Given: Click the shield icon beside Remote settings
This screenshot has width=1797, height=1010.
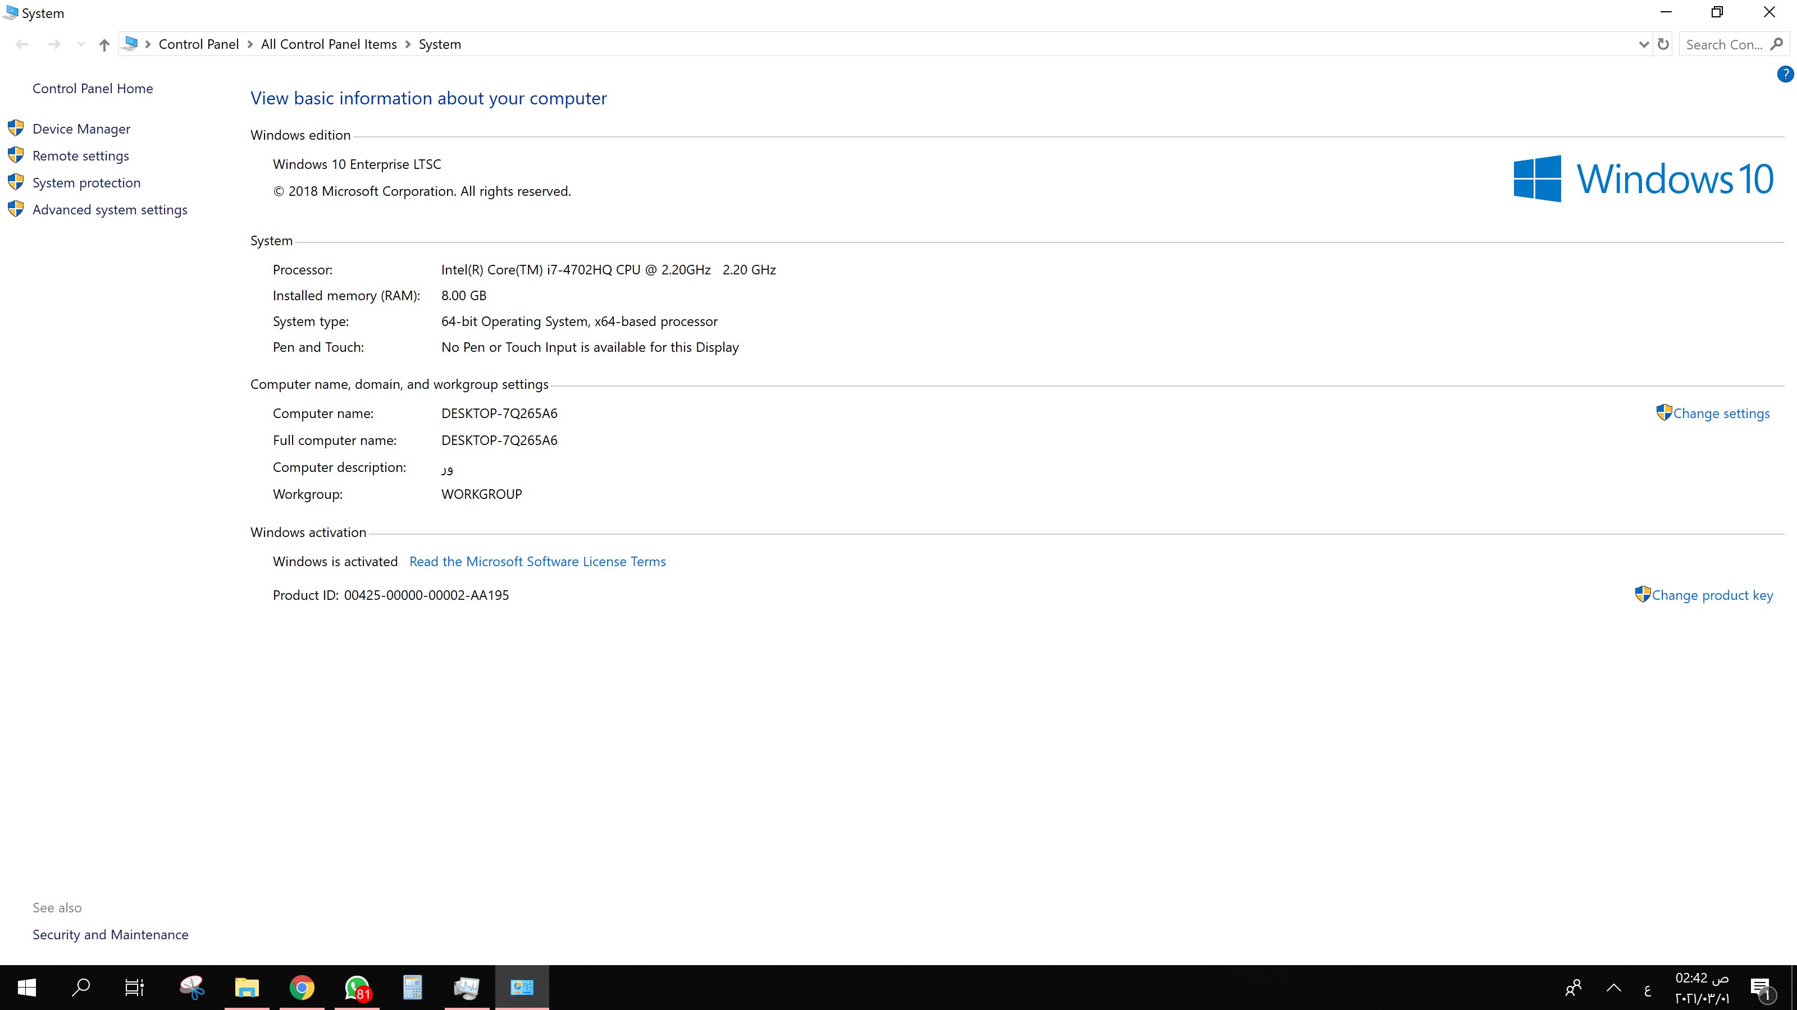Looking at the screenshot, I should (15, 155).
